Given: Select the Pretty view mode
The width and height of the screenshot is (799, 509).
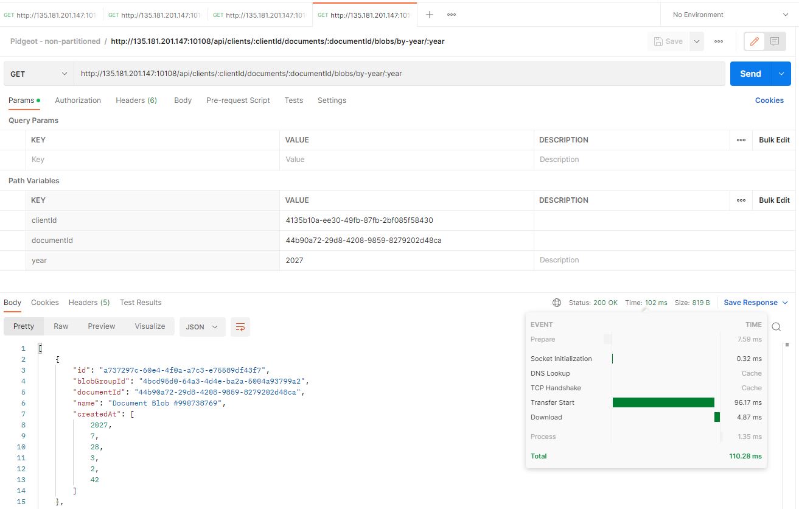Looking at the screenshot, I should pyautogui.click(x=24, y=326).
